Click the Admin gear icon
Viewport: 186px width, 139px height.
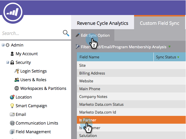click(x=8, y=45)
